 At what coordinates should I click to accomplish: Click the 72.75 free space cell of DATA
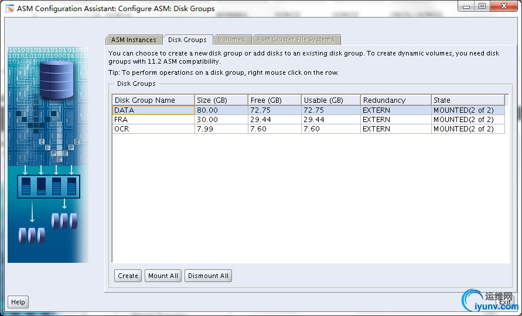[275, 110]
